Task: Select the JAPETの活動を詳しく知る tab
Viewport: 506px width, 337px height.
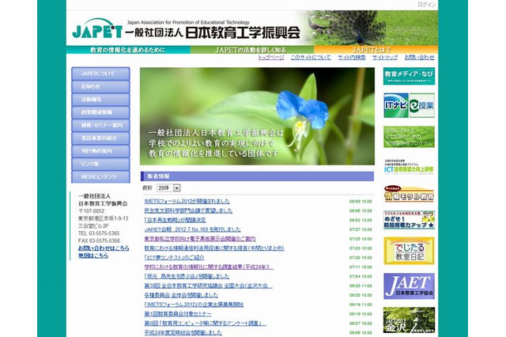Action: coord(252,50)
